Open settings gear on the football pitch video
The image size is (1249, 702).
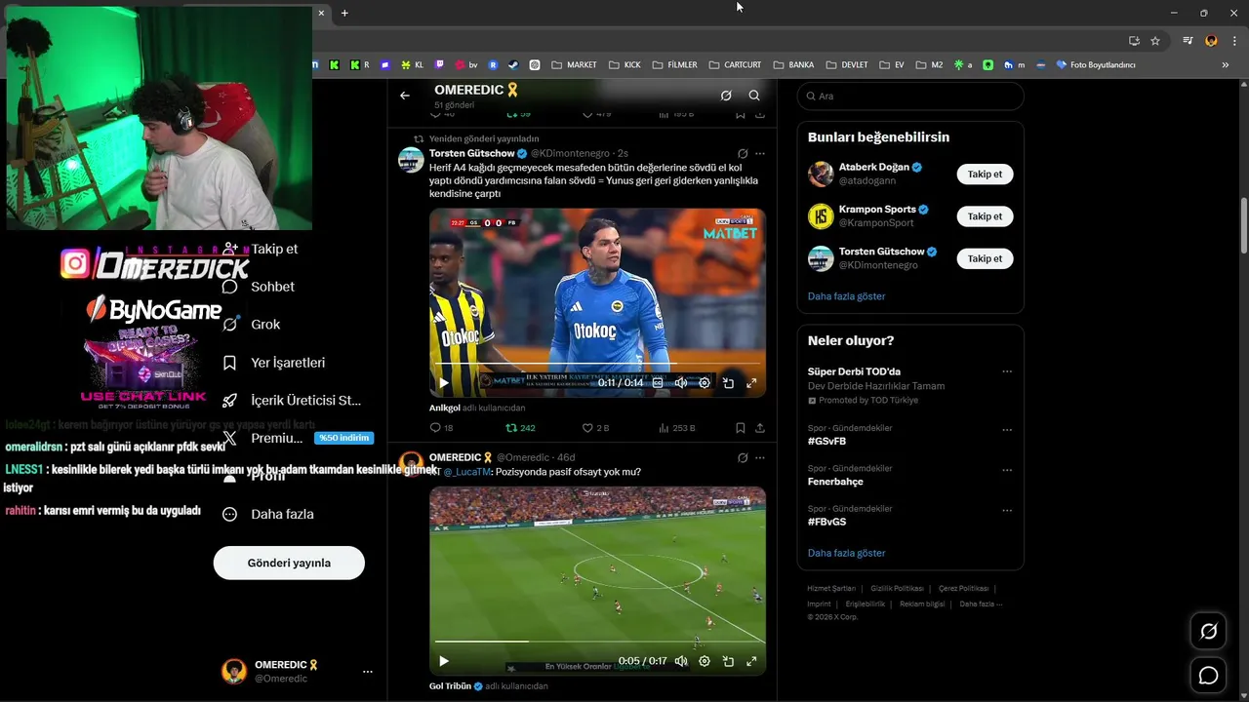[705, 661]
